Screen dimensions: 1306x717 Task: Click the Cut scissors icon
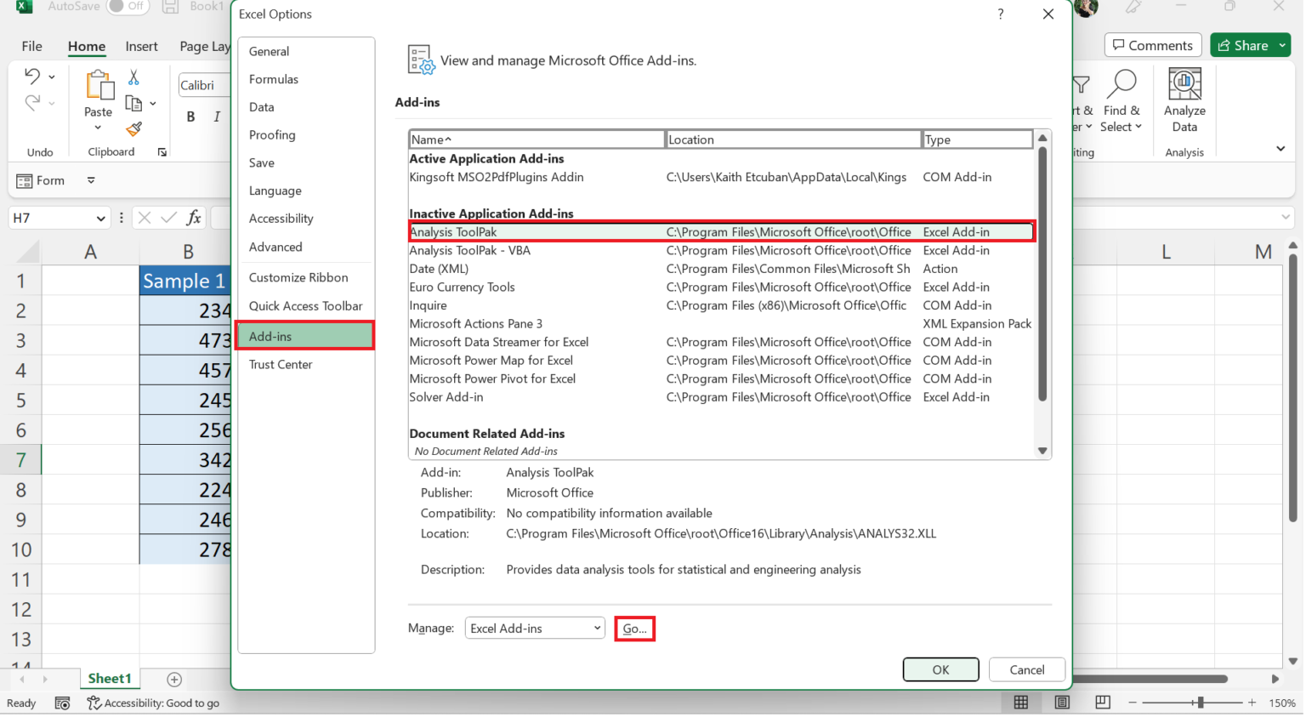pyautogui.click(x=133, y=77)
